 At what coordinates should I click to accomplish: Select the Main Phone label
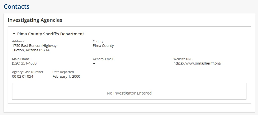[21, 59]
